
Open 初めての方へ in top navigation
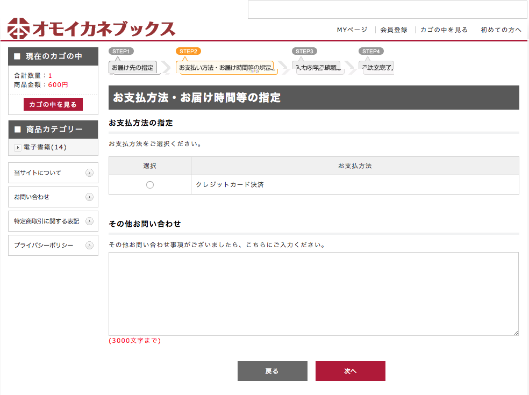[x=501, y=30]
